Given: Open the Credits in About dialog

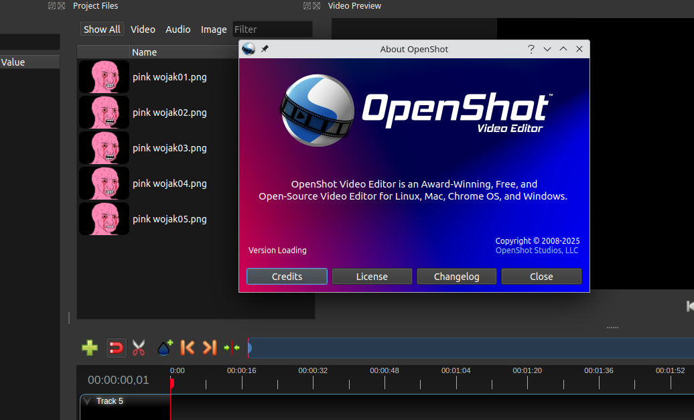Looking at the screenshot, I should [287, 276].
